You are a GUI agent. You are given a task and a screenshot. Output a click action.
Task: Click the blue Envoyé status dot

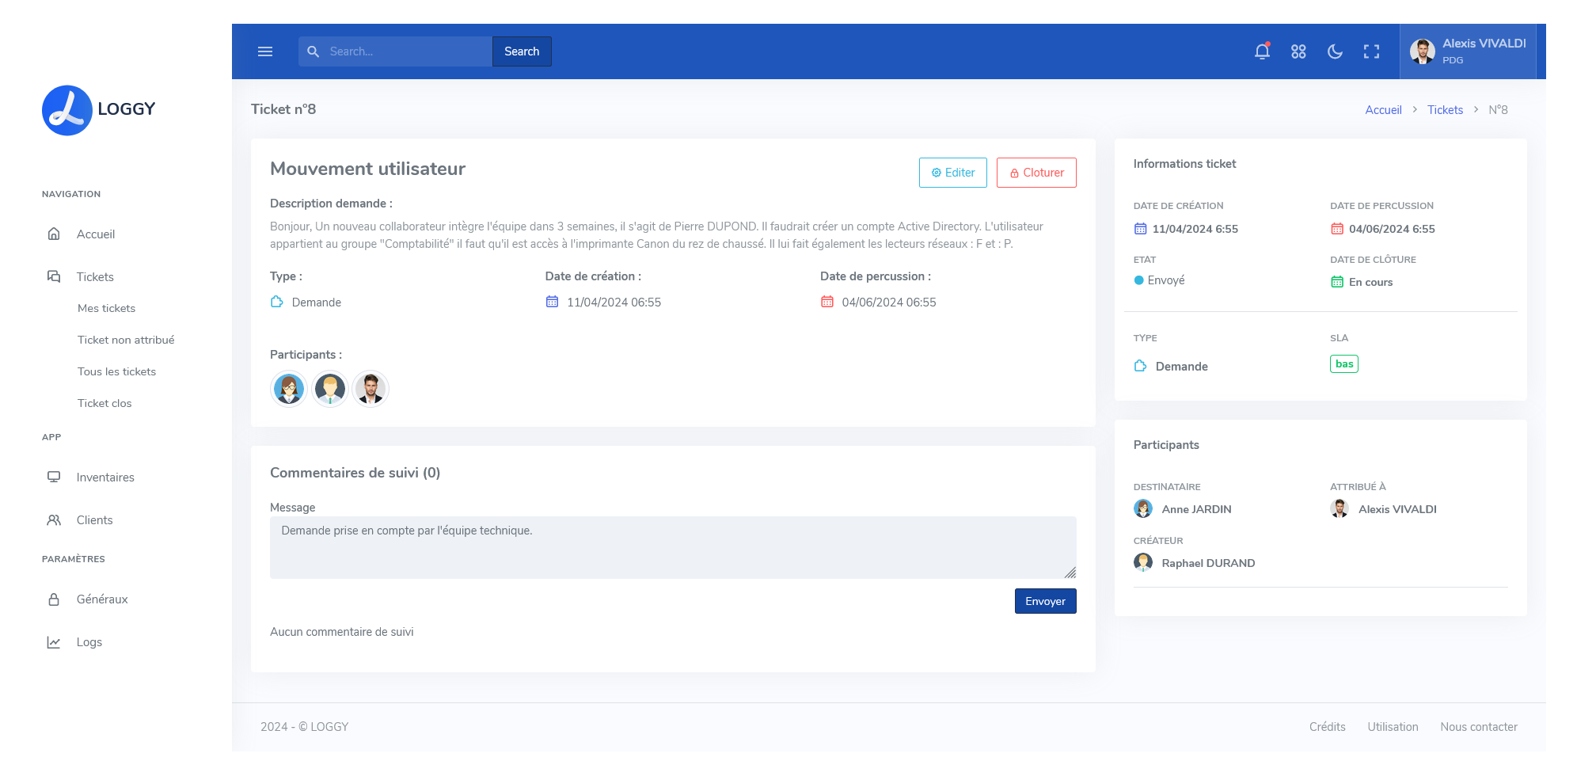1138,280
